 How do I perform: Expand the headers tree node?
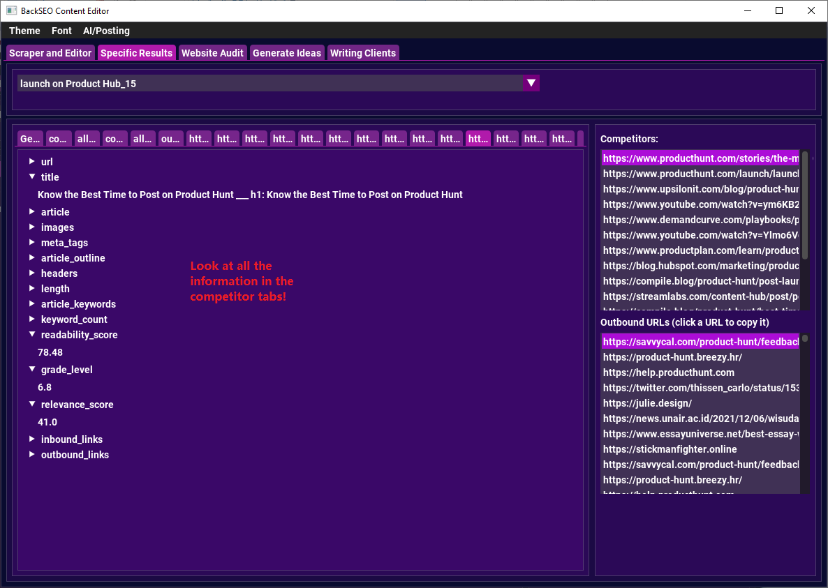coord(32,273)
